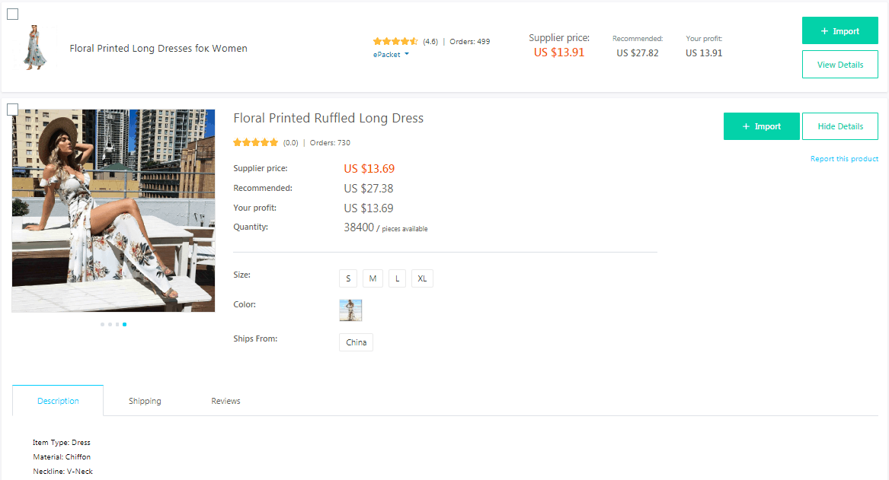Viewport: 889px width, 480px height.
Task: Import the Floral Printed Long Dresses product
Action: pos(839,31)
